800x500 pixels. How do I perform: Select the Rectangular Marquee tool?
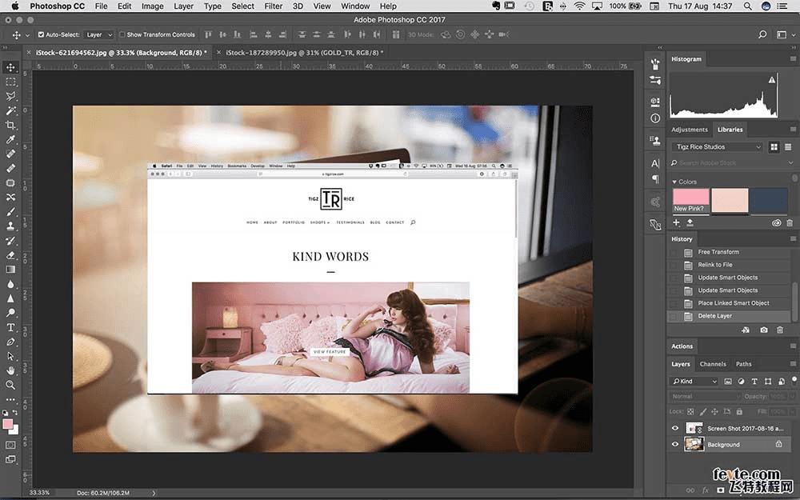(x=11, y=82)
